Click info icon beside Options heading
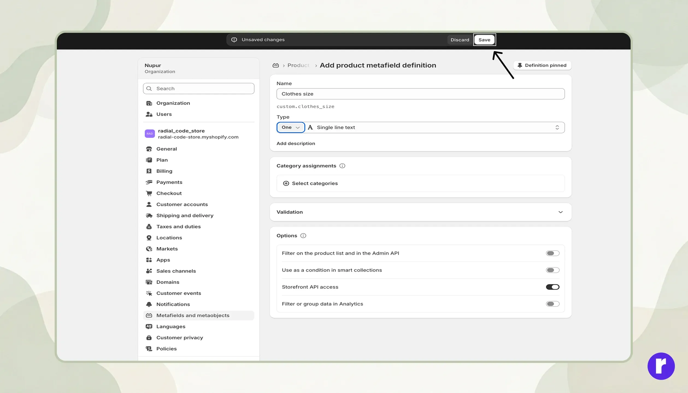Viewport: 688px width, 393px height. (303, 236)
